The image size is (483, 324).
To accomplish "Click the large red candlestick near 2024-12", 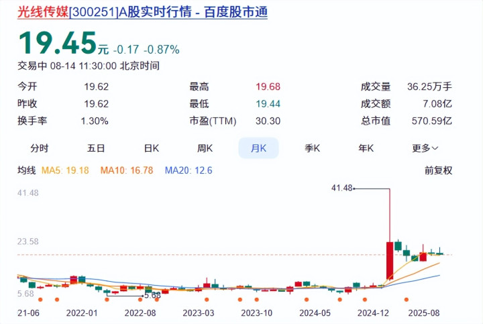I will [390, 260].
